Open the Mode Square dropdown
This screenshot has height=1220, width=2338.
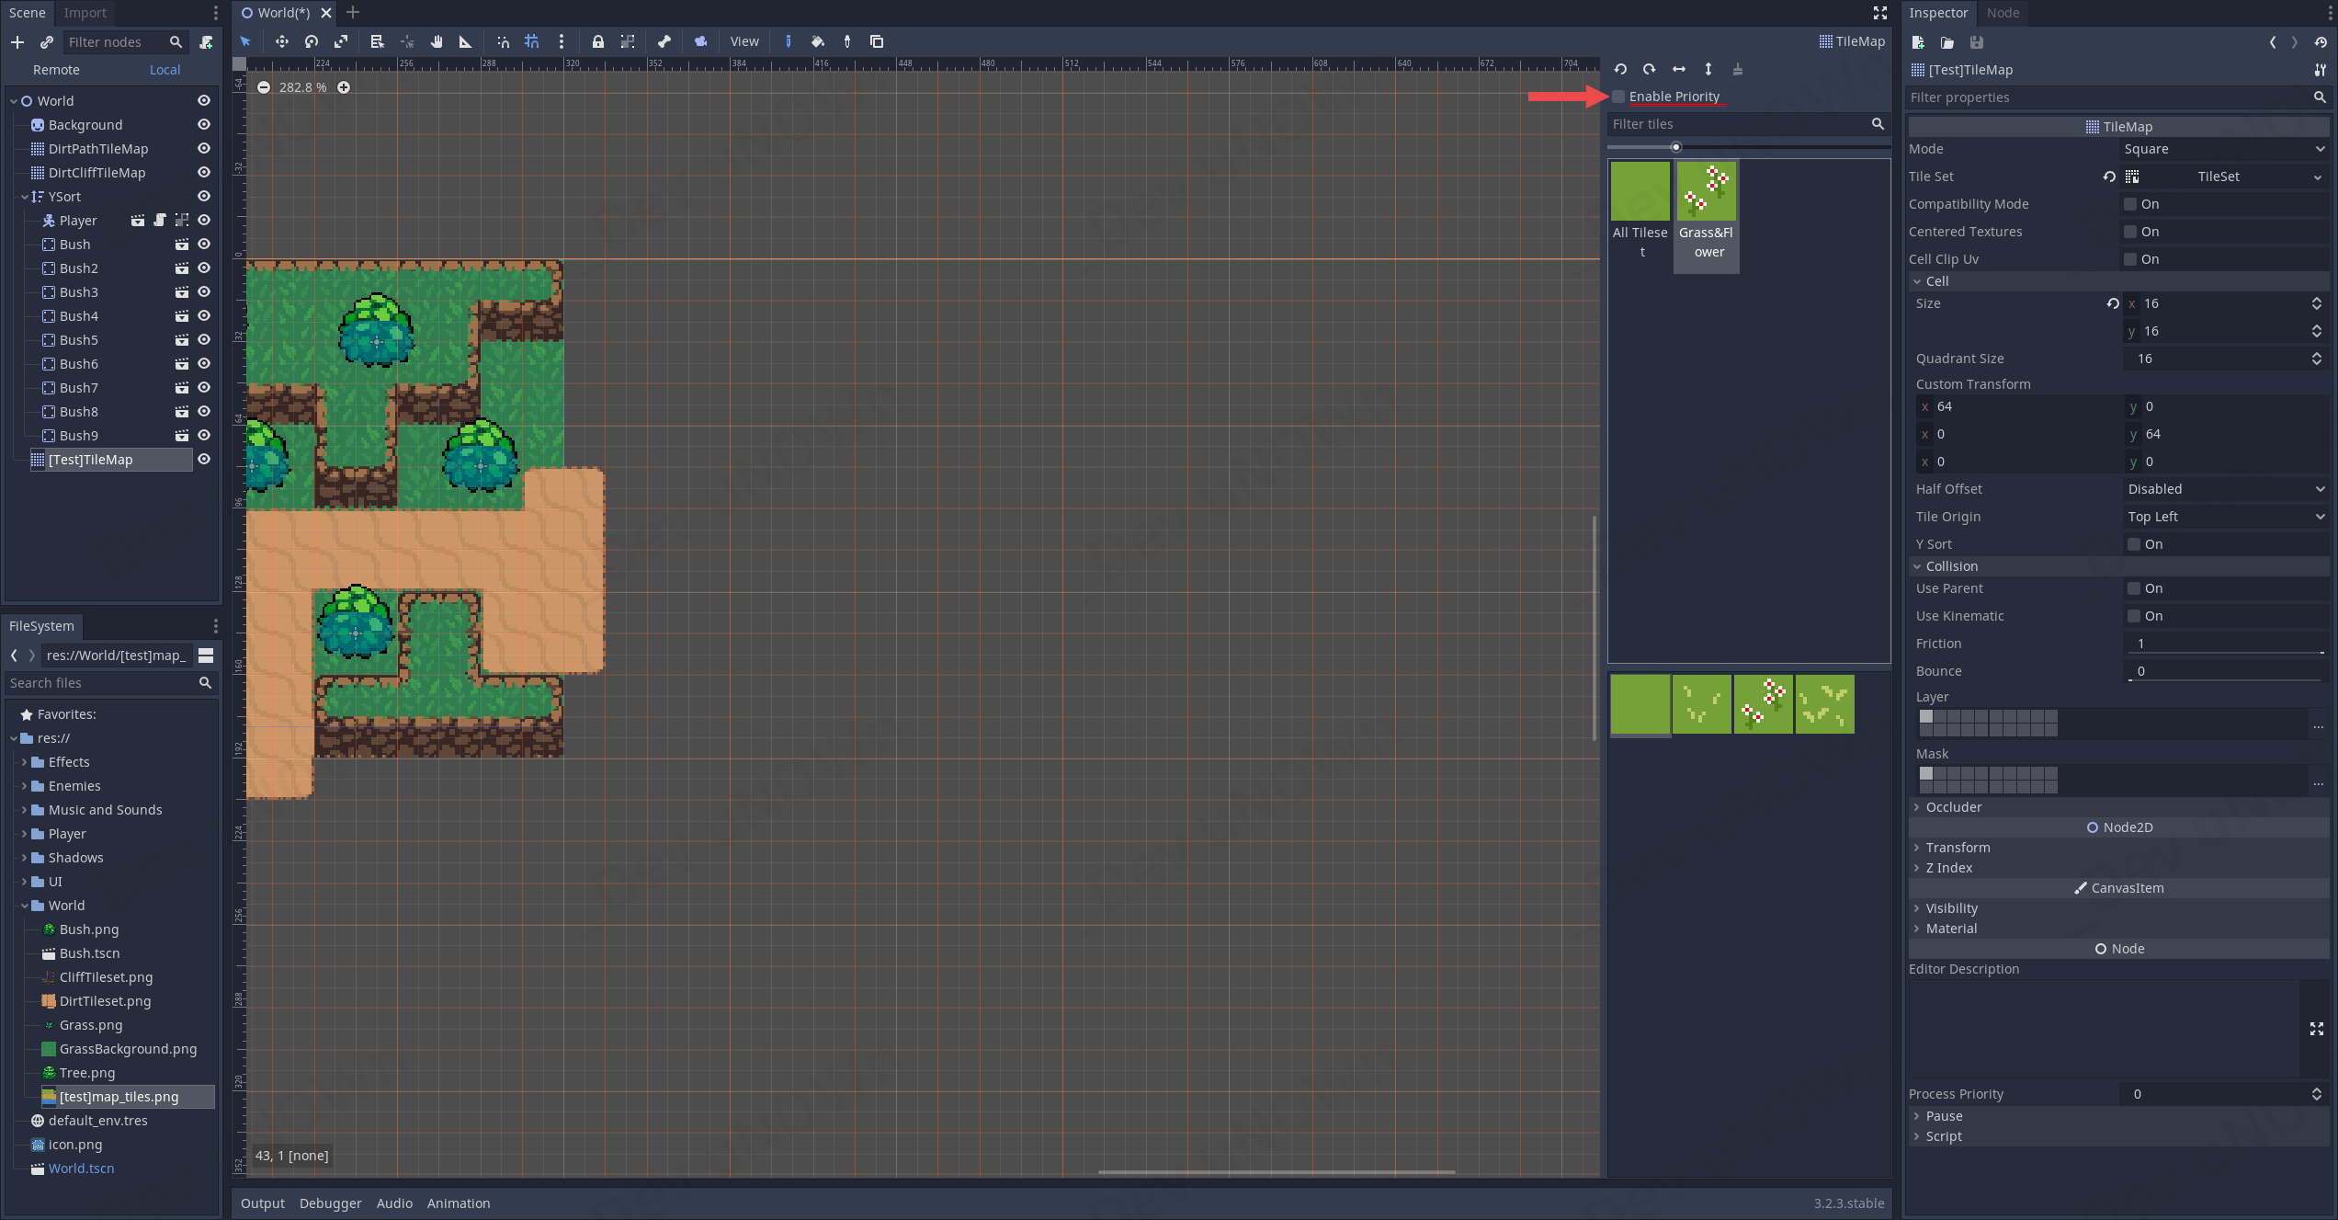tap(2224, 149)
